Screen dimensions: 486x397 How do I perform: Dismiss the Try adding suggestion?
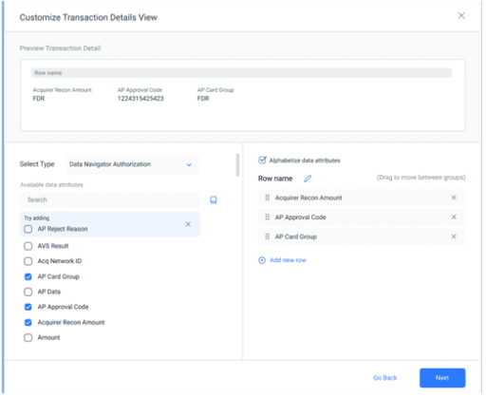coord(188,224)
